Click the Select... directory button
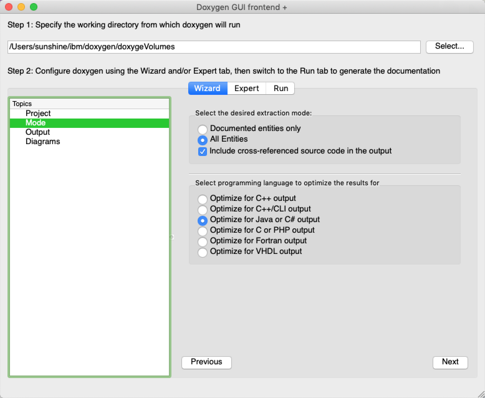485x398 pixels. tap(449, 46)
